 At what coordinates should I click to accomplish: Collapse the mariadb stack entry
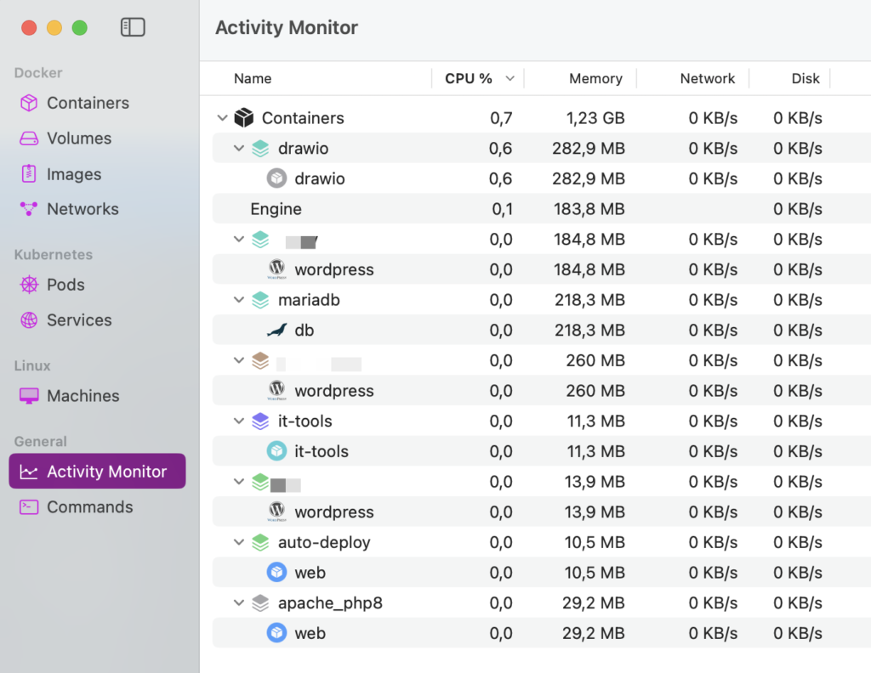pyautogui.click(x=239, y=299)
